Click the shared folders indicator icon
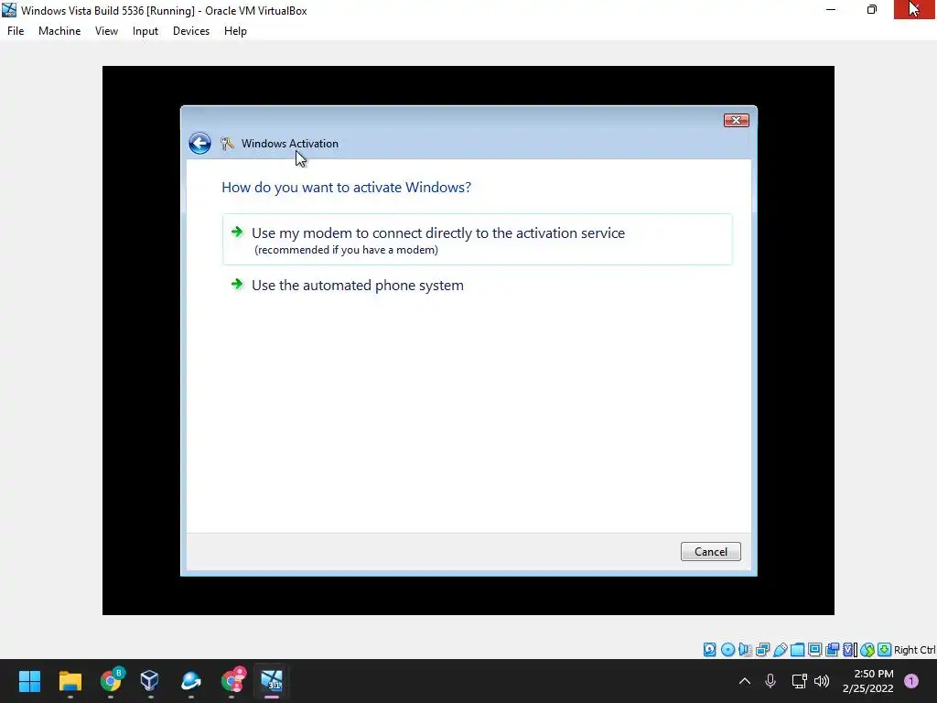937x703 pixels. (797, 650)
